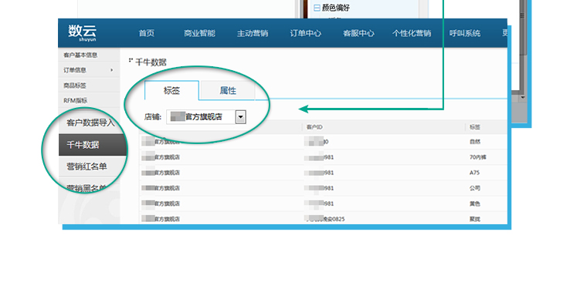Select 颜色偏好 tree item in background window
The height and width of the screenshot is (289, 587).
click(336, 8)
